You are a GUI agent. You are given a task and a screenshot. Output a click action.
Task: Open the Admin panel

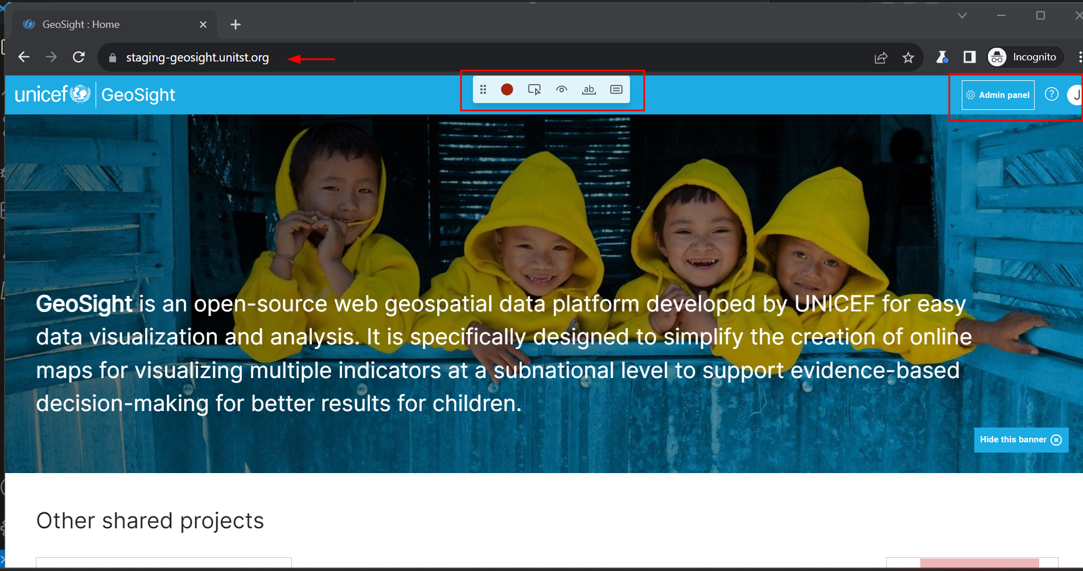[998, 95]
